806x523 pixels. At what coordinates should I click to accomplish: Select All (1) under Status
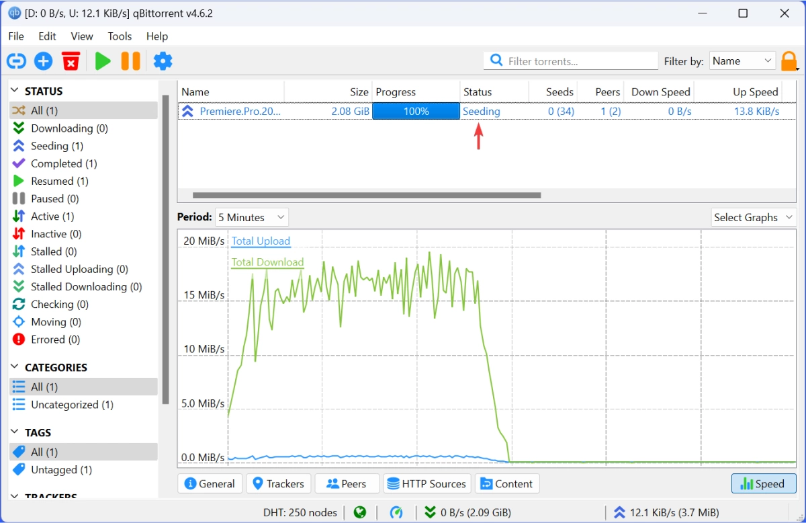click(x=83, y=110)
